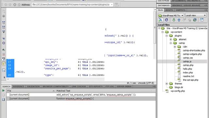Expand the akismet folder
This screenshot has width=209, height=118.
(171, 39)
